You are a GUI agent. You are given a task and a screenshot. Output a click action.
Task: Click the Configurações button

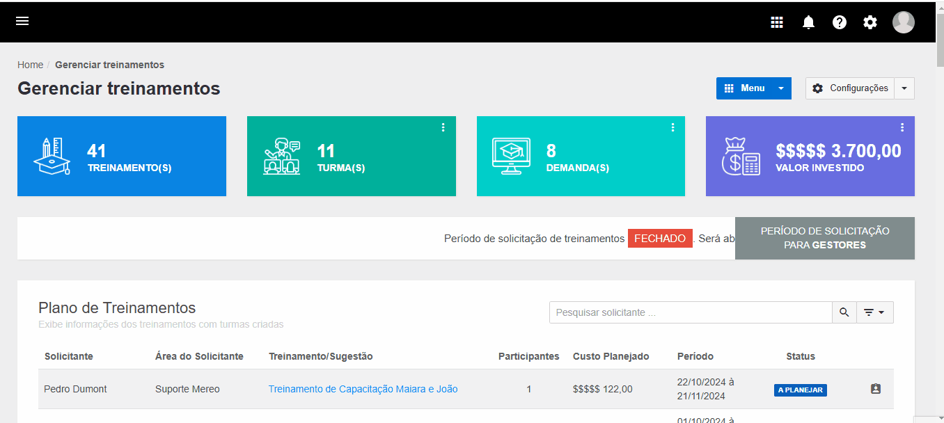[850, 88]
